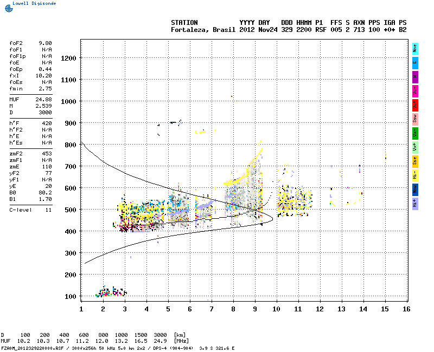
Task: Click the zmE value 110
Action: 47,167
